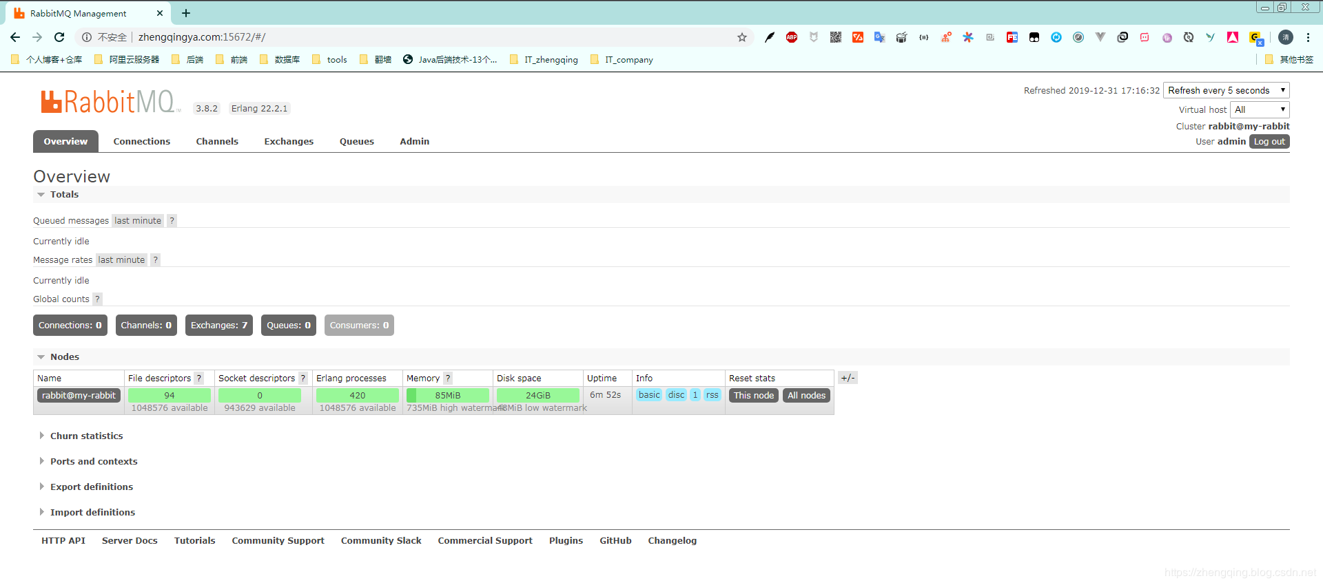Reset stats for All nodes
Image resolution: width=1323 pixels, height=585 pixels.
pyautogui.click(x=807, y=396)
